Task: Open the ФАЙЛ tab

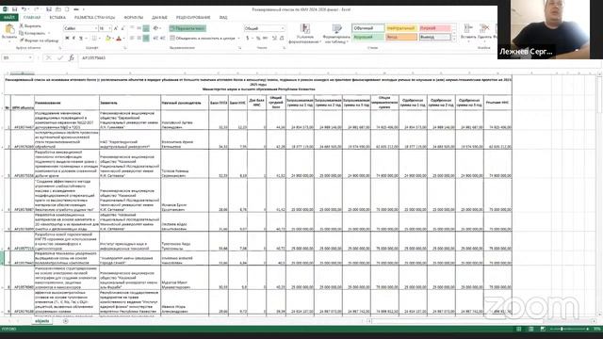Action: pos(9,17)
